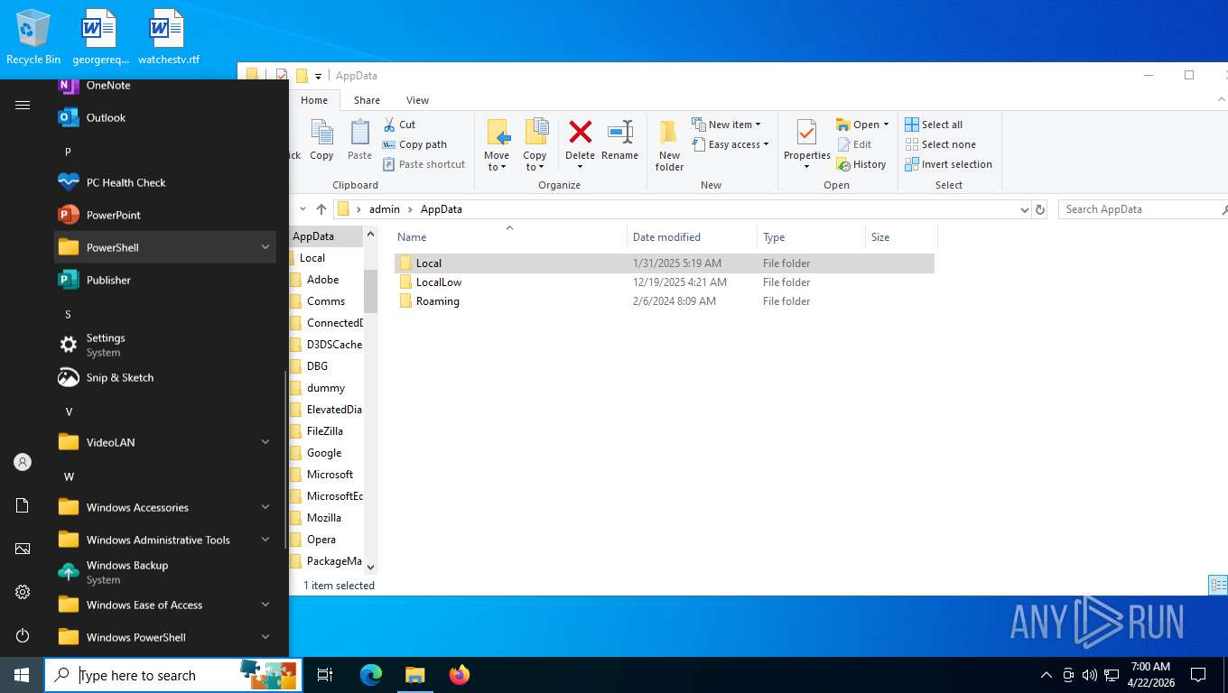Refresh the AppData folder view
This screenshot has height=693, width=1228.
click(x=1040, y=209)
